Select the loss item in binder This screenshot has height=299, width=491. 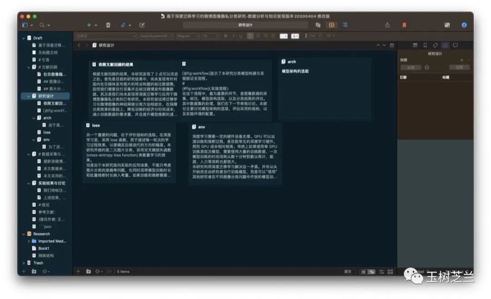pyautogui.click(x=47, y=132)
